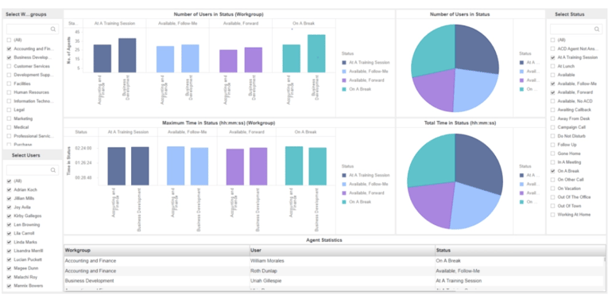Click the At A Training Session legend swatch in Number of Users (Workgroup)
The height and width of the screenshot is (296, 612).
click(x=344, y=63)
